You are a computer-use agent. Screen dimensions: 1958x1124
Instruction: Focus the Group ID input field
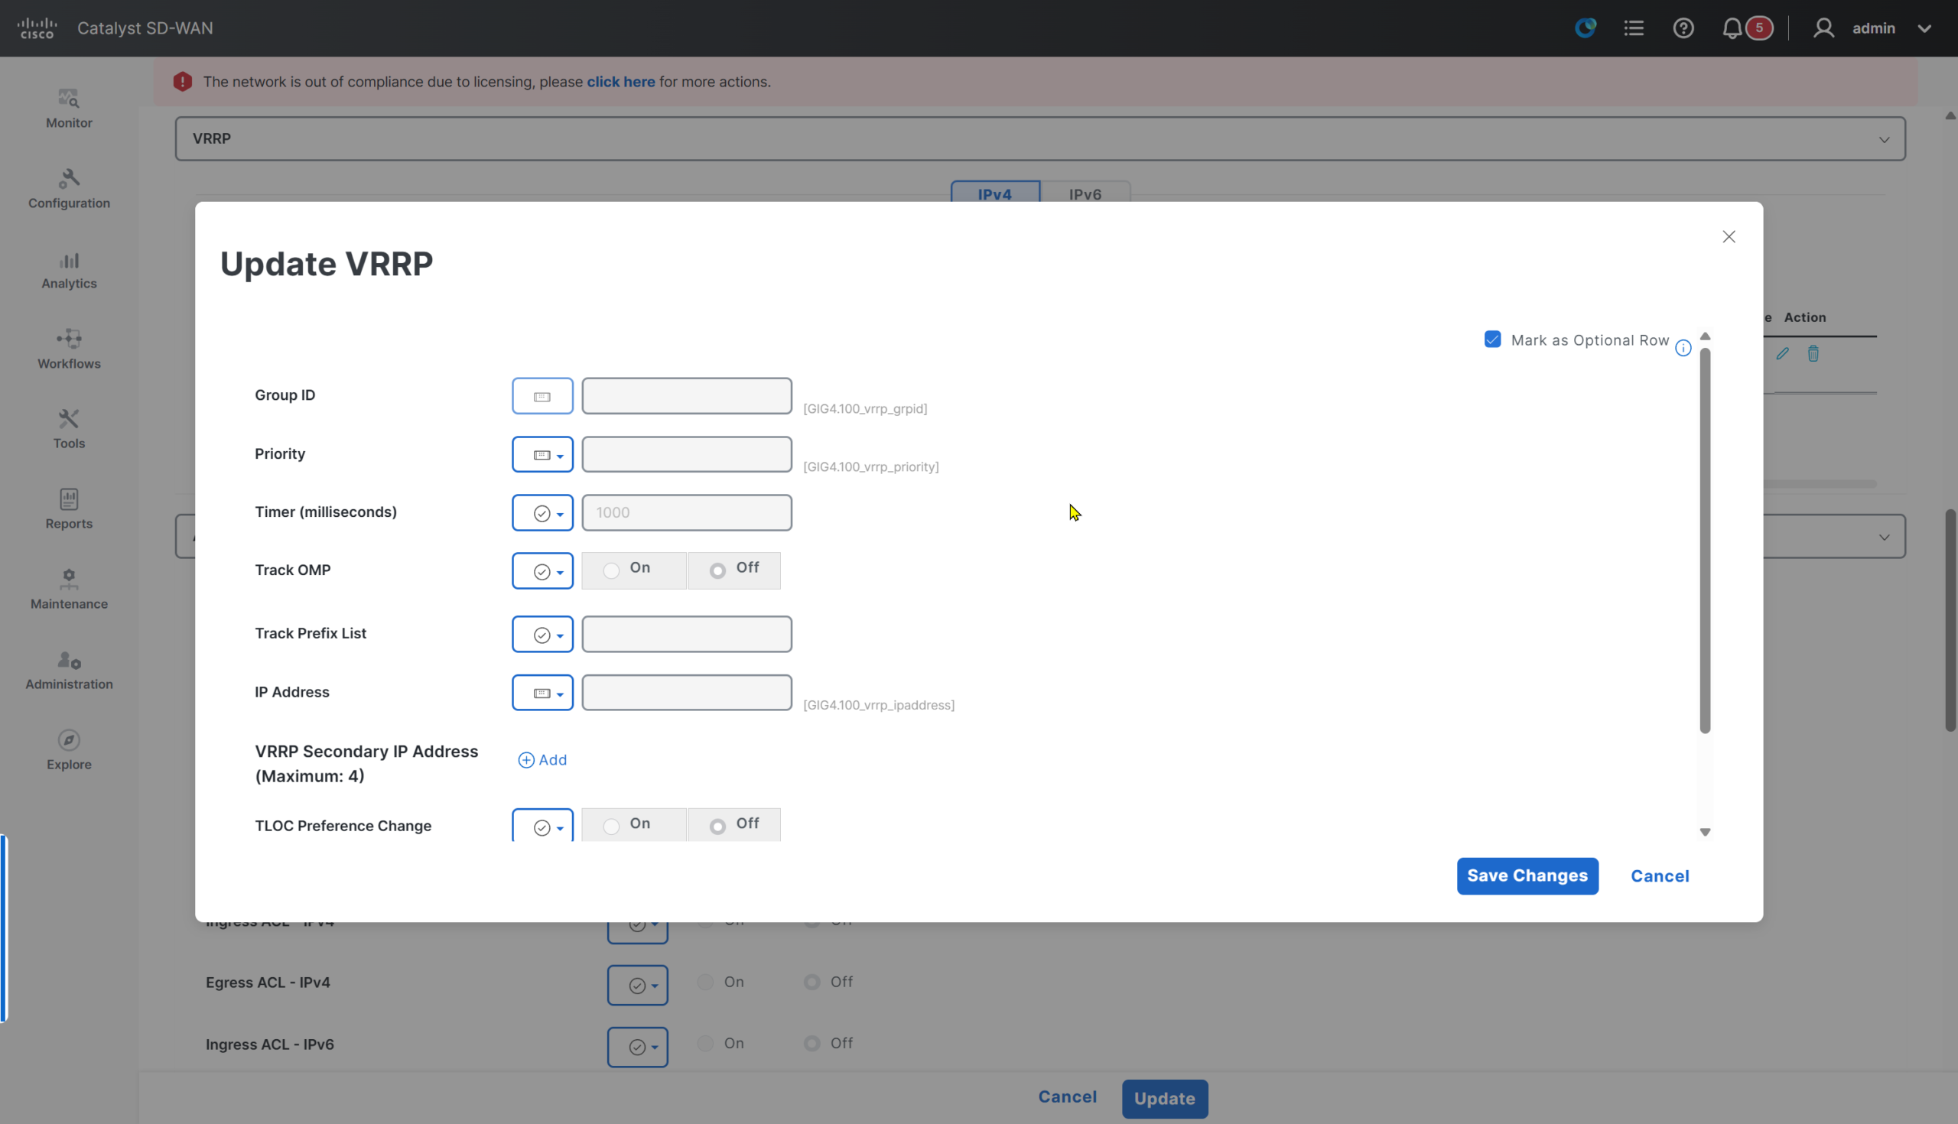[x=686, y=396]
